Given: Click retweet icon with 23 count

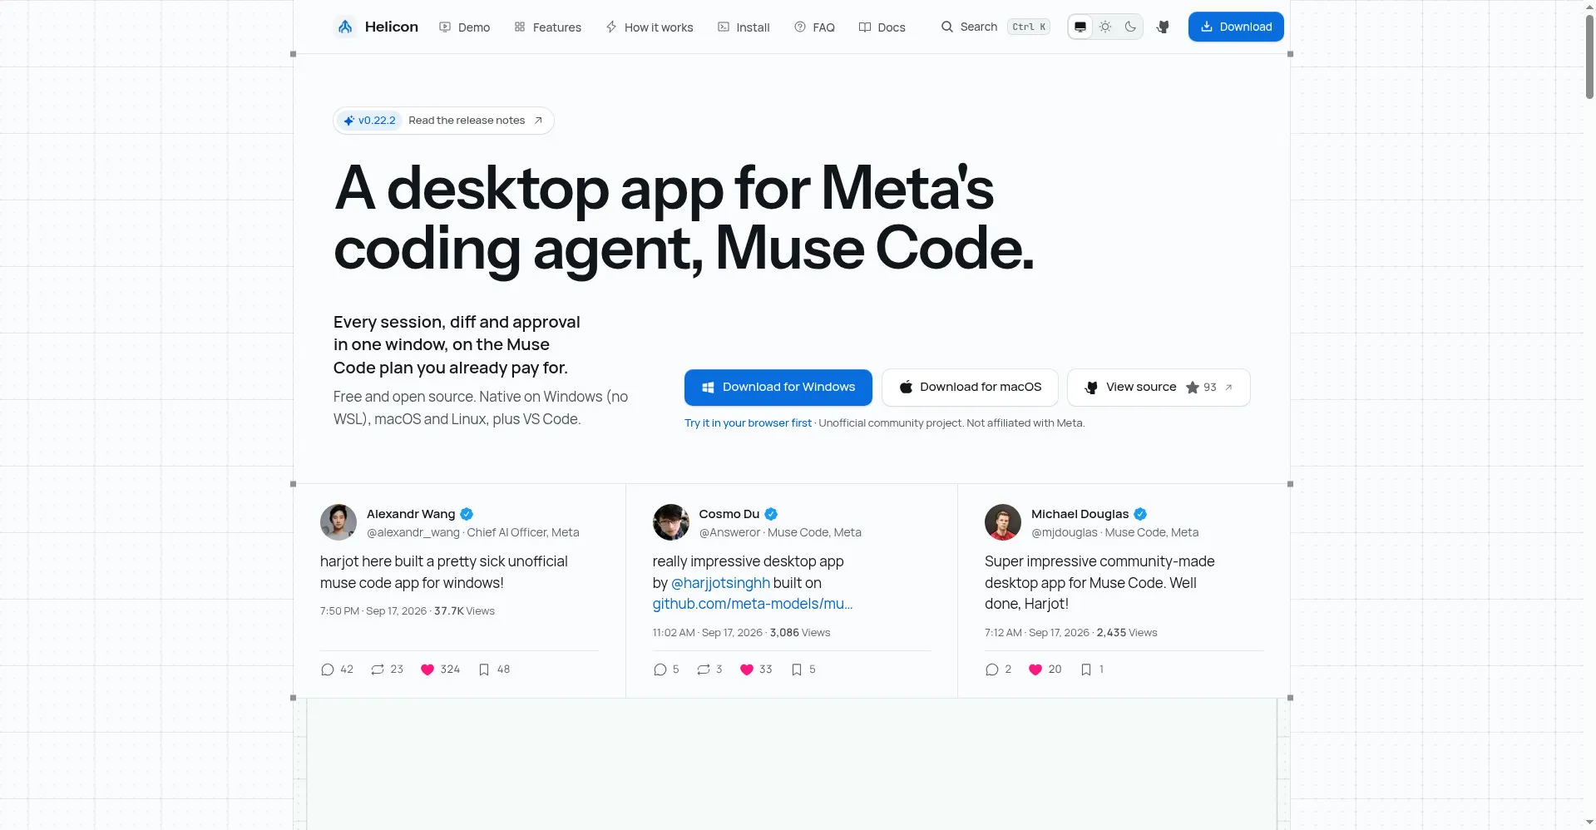Looking at the screenshot, I should pyautogui.click(x=378, y=669).
